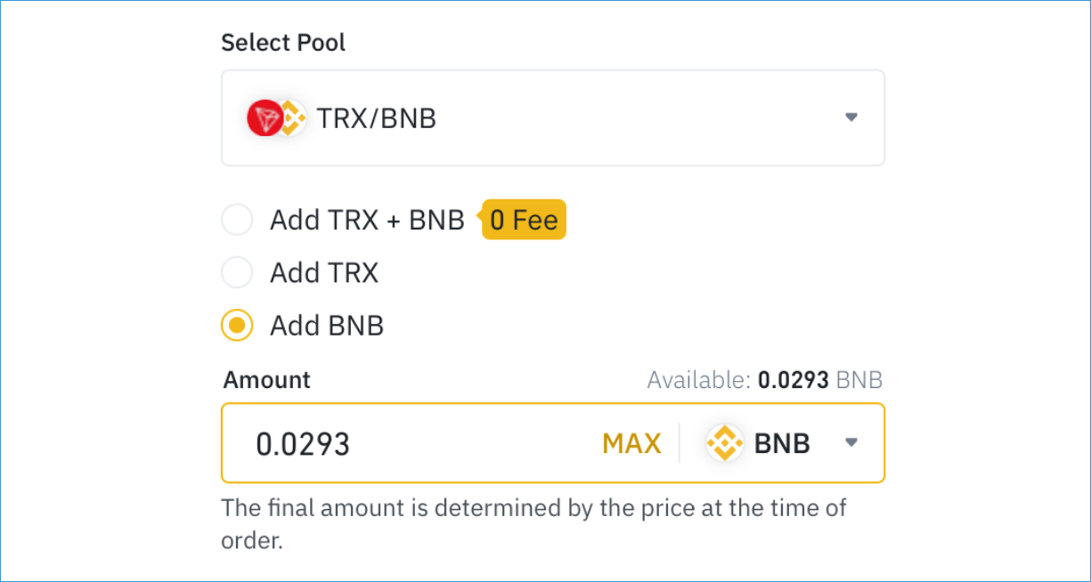Viewport: 1091px width, 582px height.
Task: Click the BNB coin icon in the Amount field
Action: tap(725, 442)
